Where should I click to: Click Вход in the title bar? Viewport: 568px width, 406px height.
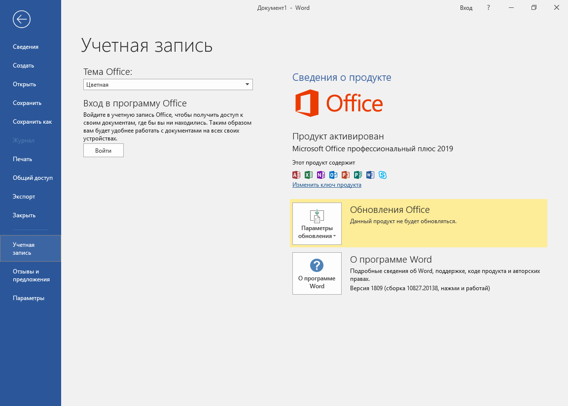tap(466, 8)
